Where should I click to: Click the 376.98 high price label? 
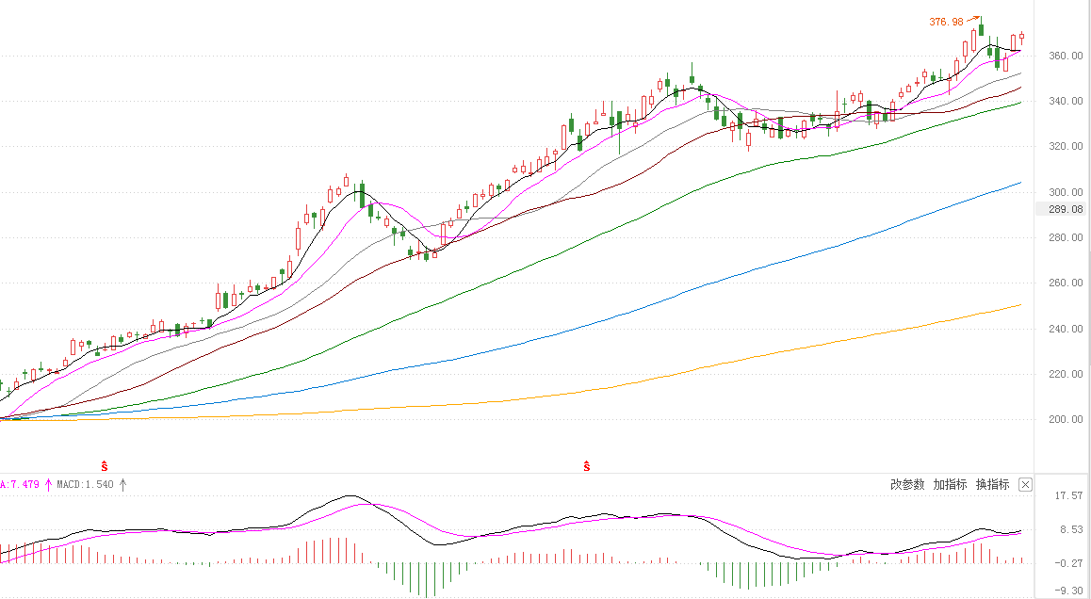[x=946, y=23]
